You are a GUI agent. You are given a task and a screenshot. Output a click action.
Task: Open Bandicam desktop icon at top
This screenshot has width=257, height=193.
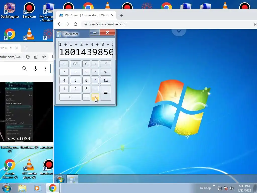coord(29,10)
